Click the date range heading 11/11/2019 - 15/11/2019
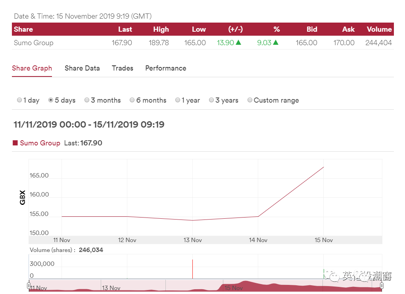Screen dimensions: 405x294 pyautogui.click(x=89, y=124)
